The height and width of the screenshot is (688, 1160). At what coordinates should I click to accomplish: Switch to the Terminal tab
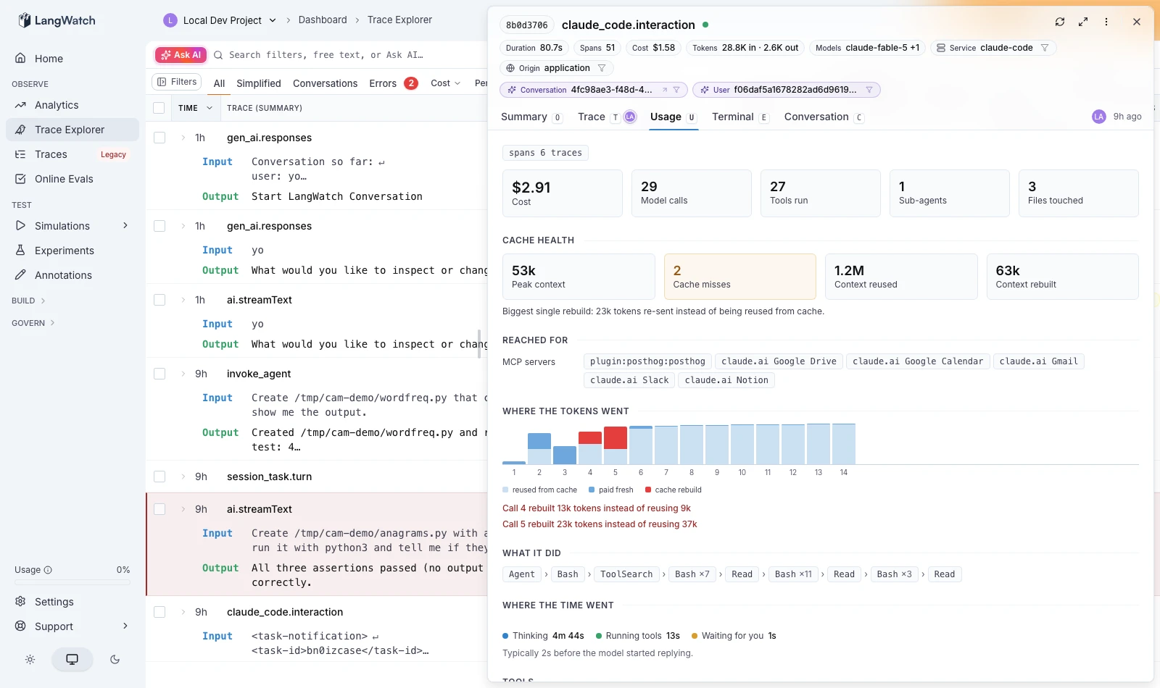(x=740, y=117)
